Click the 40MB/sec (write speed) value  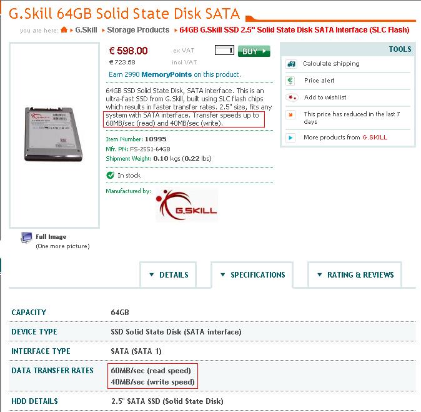tap(152, 382)
